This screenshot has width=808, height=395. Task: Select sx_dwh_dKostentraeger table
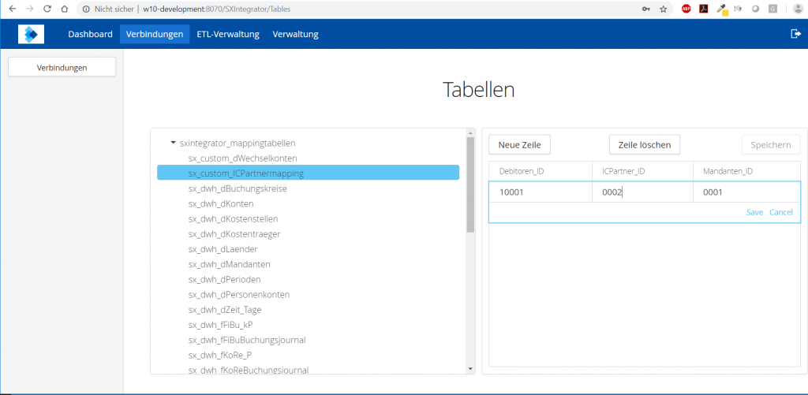(x=234, y=234)
